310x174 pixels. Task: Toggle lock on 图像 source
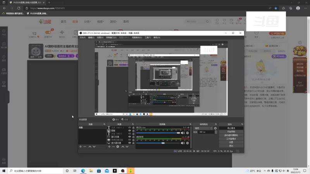133,131
